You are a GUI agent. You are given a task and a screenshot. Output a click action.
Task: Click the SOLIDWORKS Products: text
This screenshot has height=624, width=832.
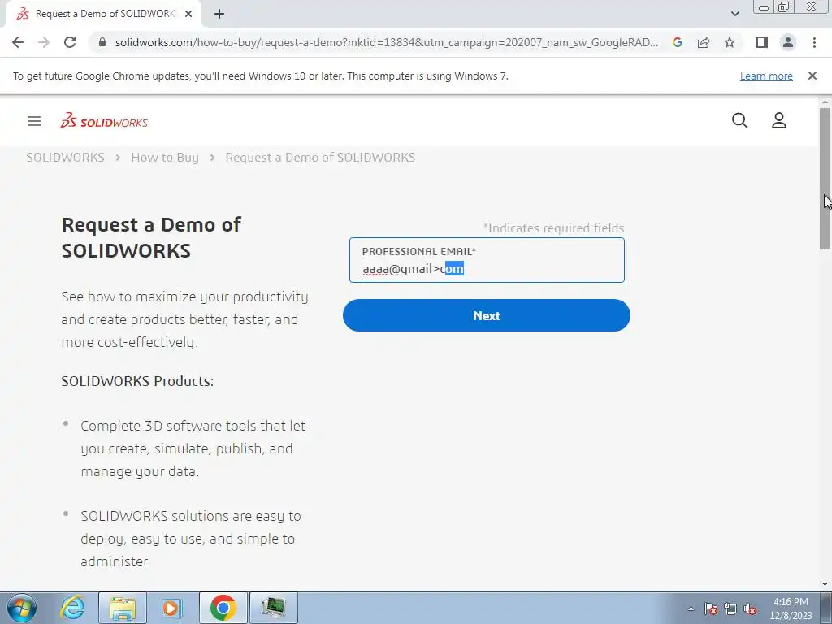137,381
